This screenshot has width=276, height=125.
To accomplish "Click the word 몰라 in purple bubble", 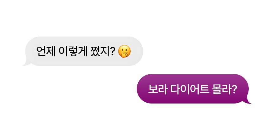I will tap(221, 89).
